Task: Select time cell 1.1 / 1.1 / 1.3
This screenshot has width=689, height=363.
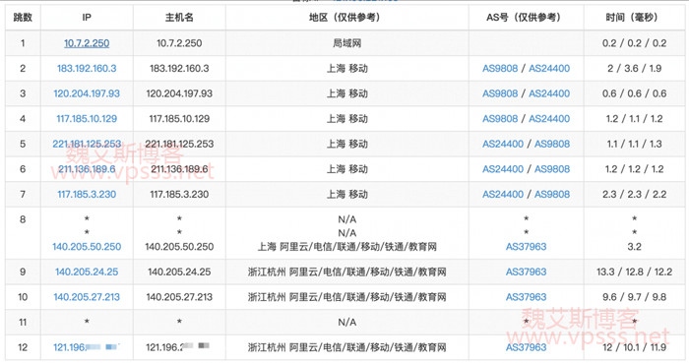Action: coord(634,144)
